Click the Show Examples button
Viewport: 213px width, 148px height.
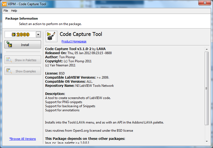point(23,71)
